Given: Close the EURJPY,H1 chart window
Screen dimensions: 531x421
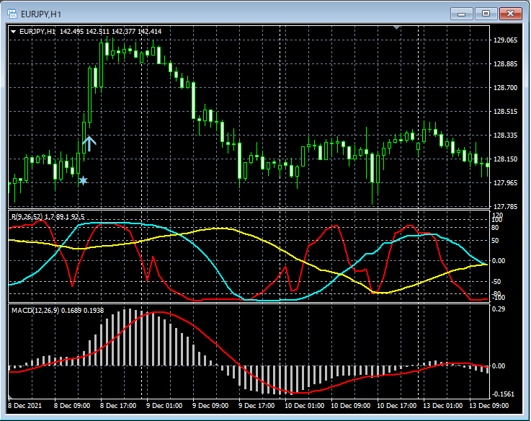Looking at the screenshot, I should pos(510,13).
